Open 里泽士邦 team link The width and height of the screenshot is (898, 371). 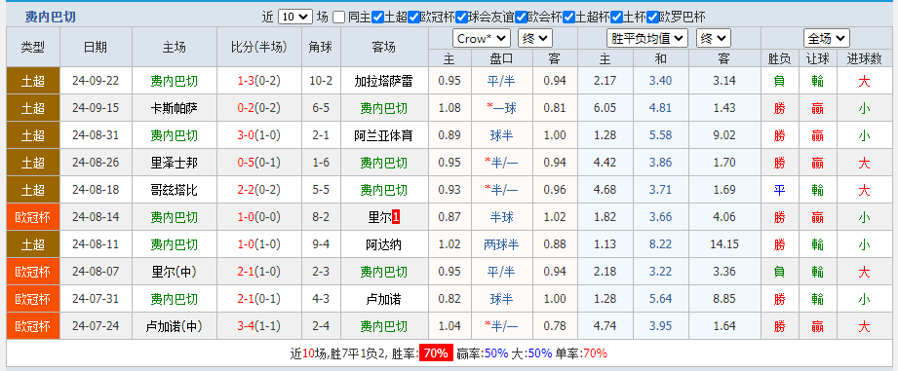(x=175, y=163)
